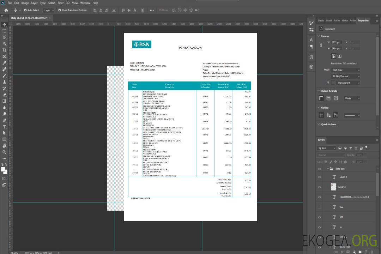Viewport: 381px width, 254px height.
Task: Switch to the Properties panel tab
Action: pos(363,21)
